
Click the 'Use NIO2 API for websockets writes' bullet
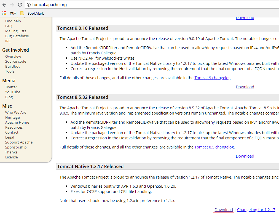(103, 58)
